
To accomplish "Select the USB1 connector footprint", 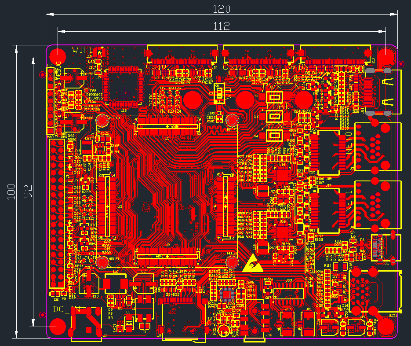I will coord(375,291).
